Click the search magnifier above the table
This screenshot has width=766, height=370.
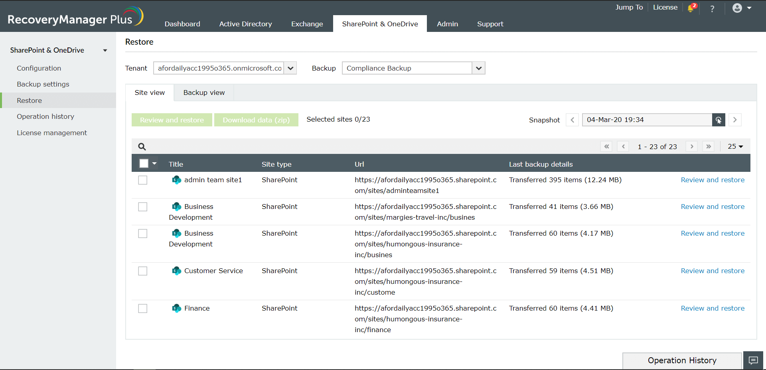142,147
